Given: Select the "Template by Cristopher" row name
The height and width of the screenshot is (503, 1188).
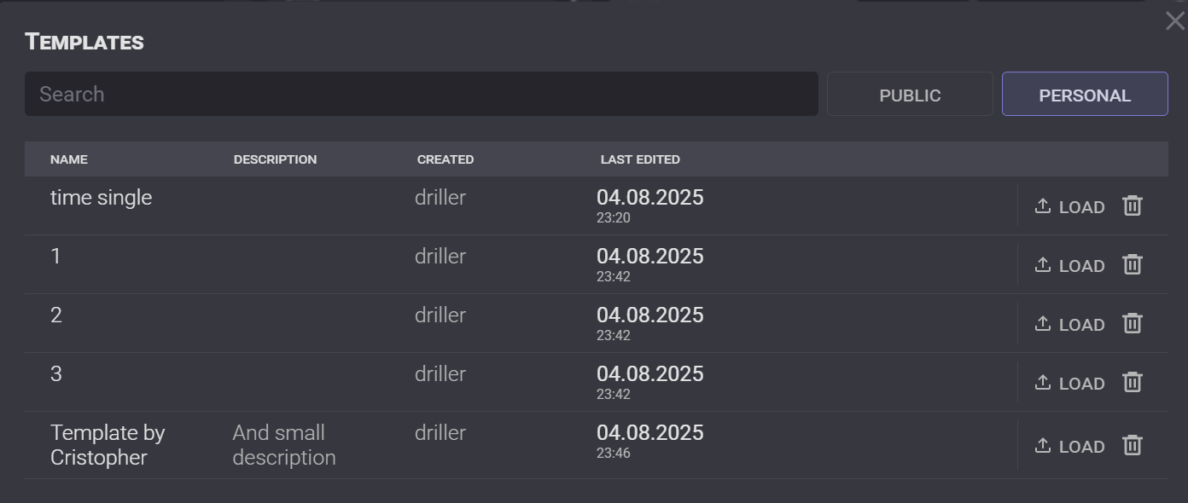Looking at the screenshot, I should pyautogui.click(x=108, y=445).
